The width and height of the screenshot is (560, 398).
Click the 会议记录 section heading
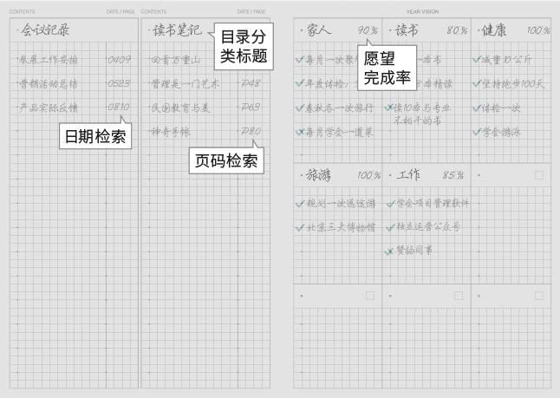[x=45, y=29]
